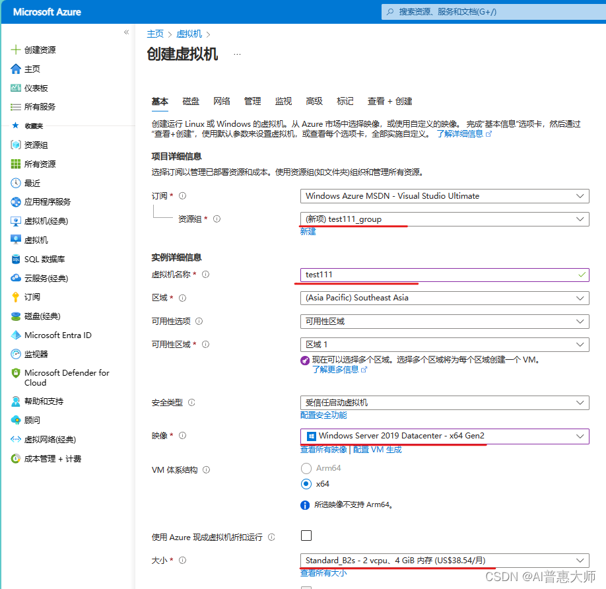This screenshot has height=589, width=606.
Task: Click the Monitor gauge icon
Action: (x=15, y=354)
